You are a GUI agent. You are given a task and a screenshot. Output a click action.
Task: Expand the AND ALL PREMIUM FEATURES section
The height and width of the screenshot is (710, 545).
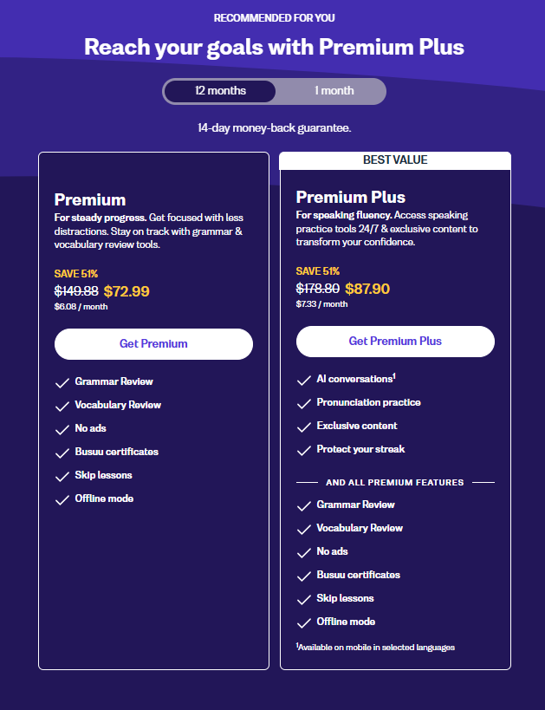point(395,481)
